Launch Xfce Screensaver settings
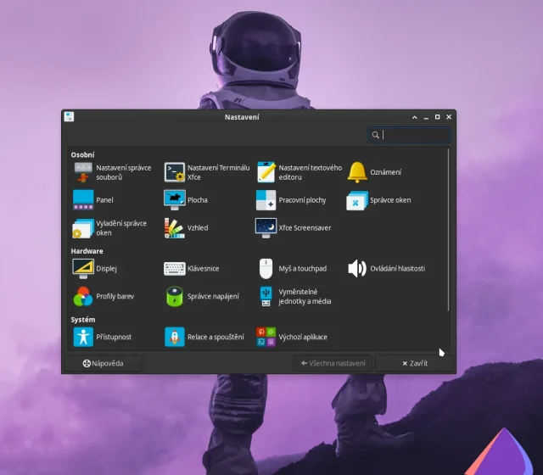The height and width of the screenshot is (475, 543). (x=266, y=228)
